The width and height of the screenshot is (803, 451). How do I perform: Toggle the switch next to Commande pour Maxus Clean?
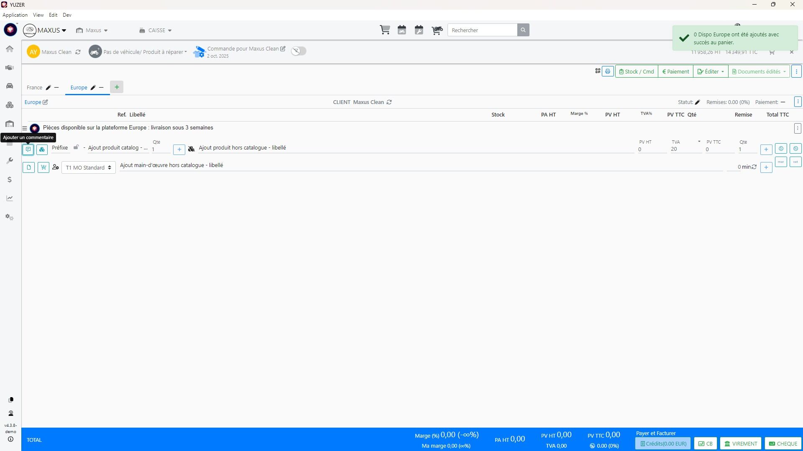[299, 51]
